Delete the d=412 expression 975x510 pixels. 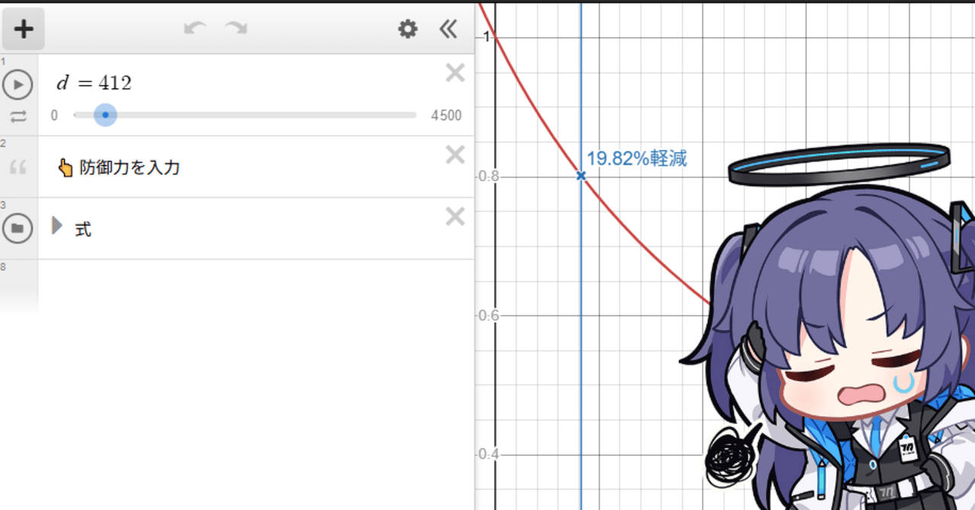click(x=455, y=72)
